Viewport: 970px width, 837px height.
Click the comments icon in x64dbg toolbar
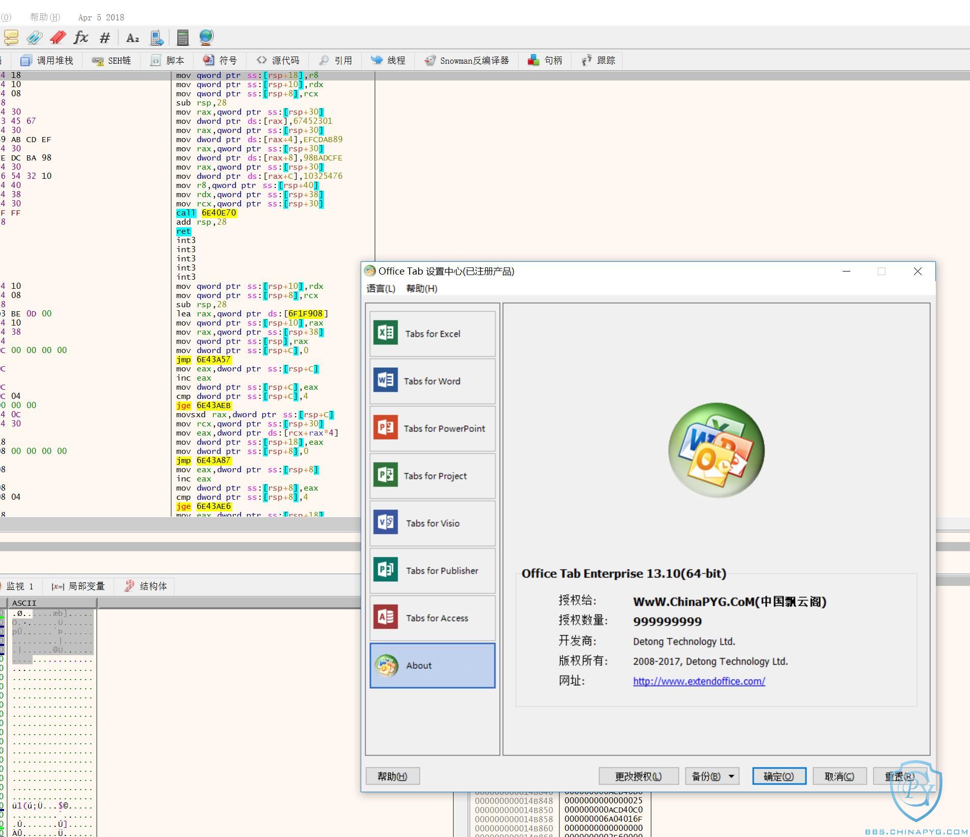(x=11, y=37)
